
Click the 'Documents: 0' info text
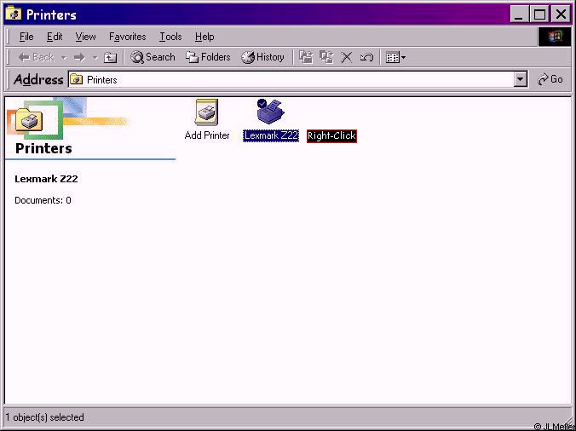(x=43, y=200)
